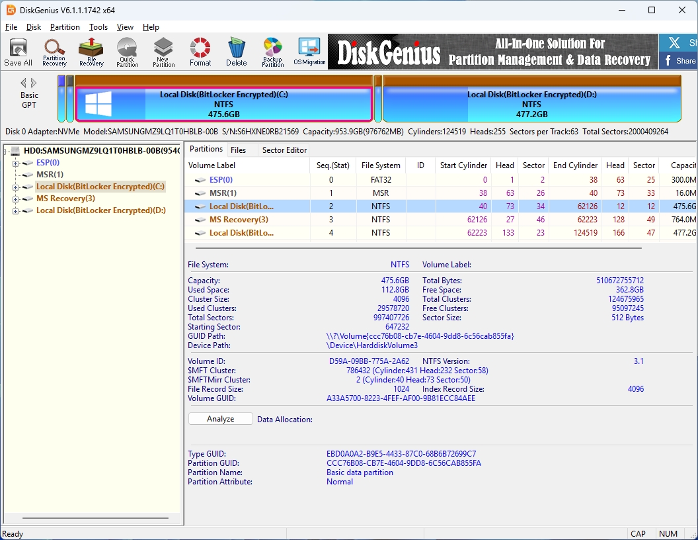
Task: Open the OS Migration tool
Action: tap(309, 52)
